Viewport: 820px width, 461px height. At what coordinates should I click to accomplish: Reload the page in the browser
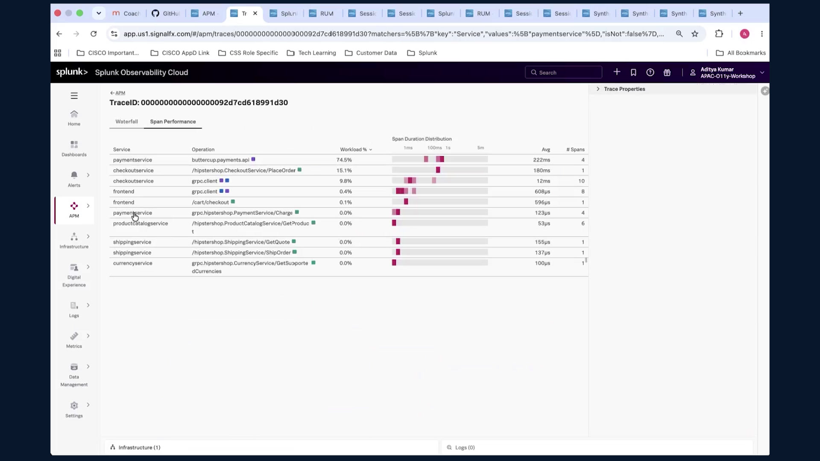[x=94, y=34]
